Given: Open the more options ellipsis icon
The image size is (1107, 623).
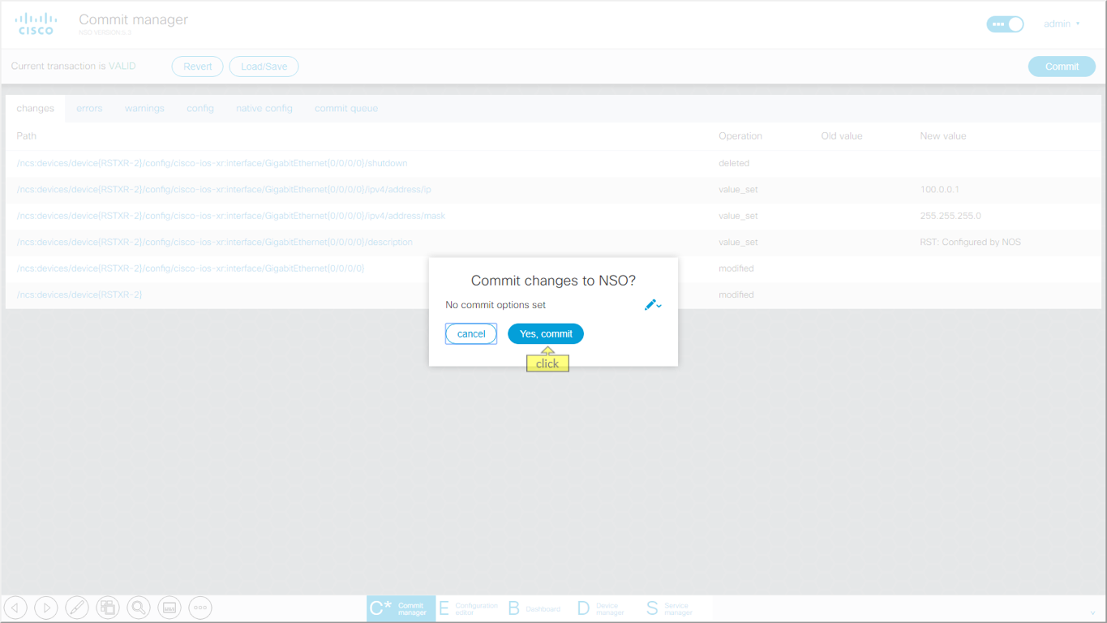Looking at the screenshot, I should (x=200, y=608).
